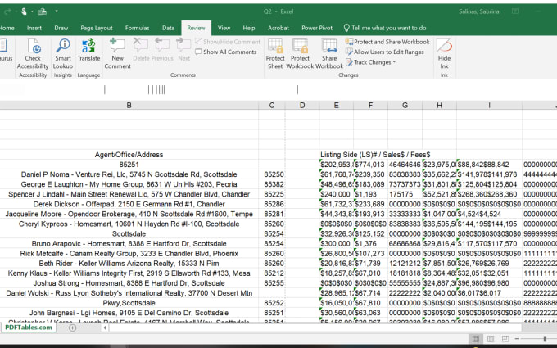Go to Previous comment
Screen dimensions: 557x348
point(163,50)
